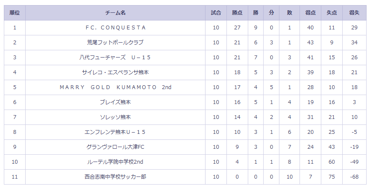Click team 八代フューチャーズ U-15
The width and height of the screenshot is (370, 188).
pos(115,58)
